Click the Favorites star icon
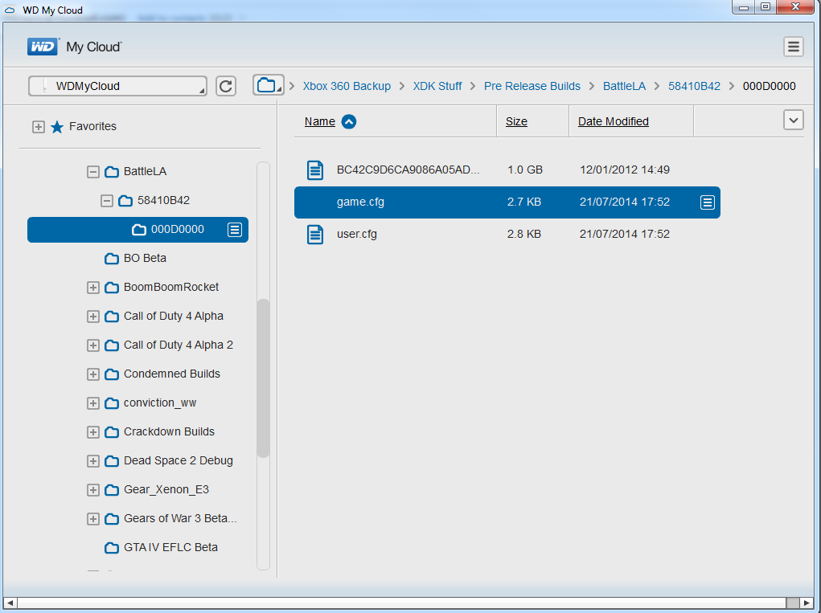The image size is (821, 613). click(57, 127)
